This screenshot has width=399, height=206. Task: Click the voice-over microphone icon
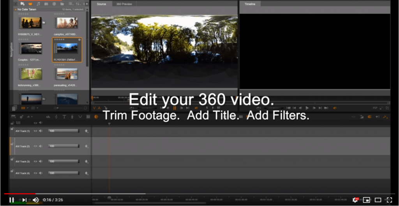pos(72,117)
